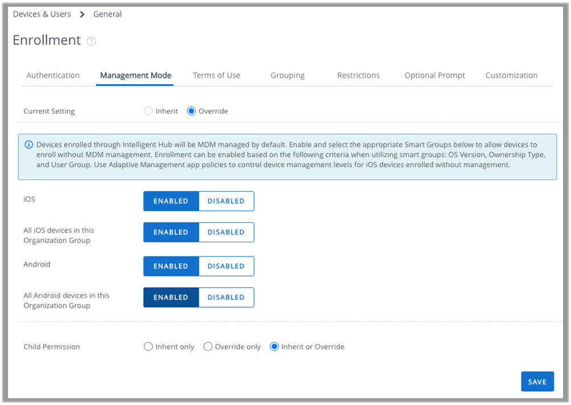Click the Save button
The width and height of the screenshot is (571, 405).
pyautogui.click(x=537, y=382)
